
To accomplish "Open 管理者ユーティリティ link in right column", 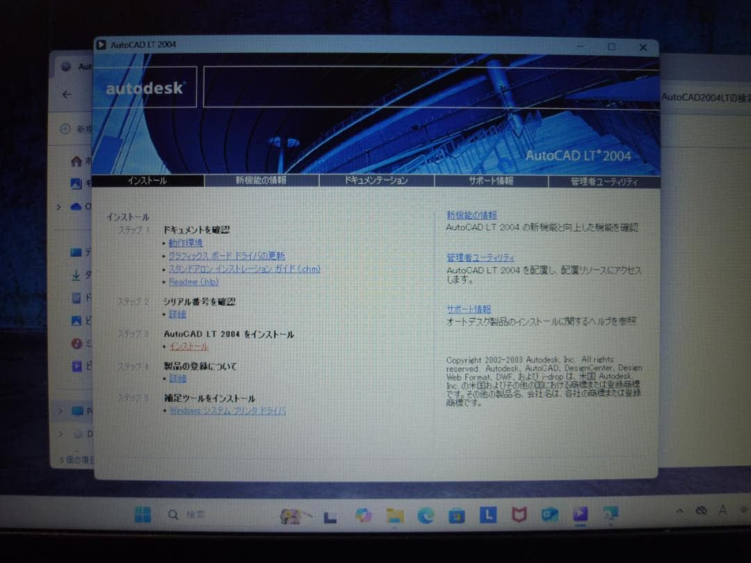I will click(481, 258).
